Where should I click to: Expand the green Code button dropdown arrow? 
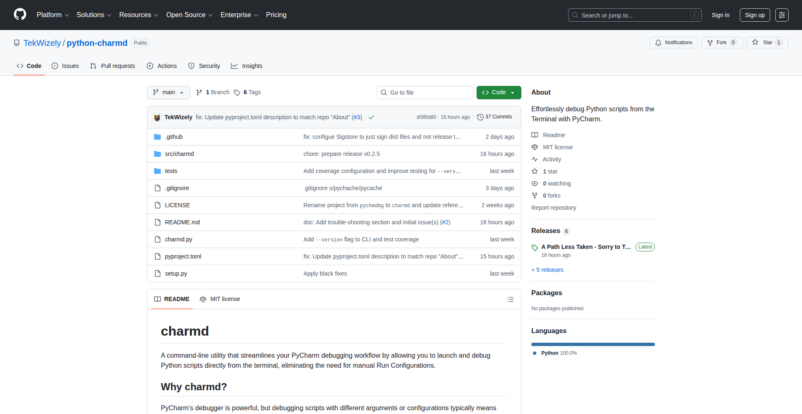pos(513,93)
